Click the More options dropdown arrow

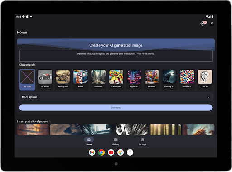click(x=208, y=97)
